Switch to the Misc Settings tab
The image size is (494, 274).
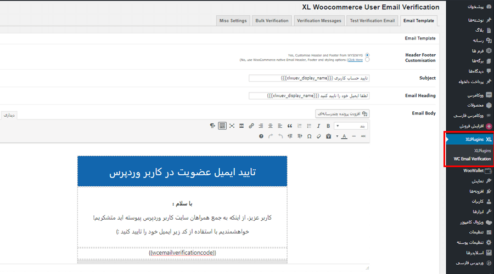233,20
